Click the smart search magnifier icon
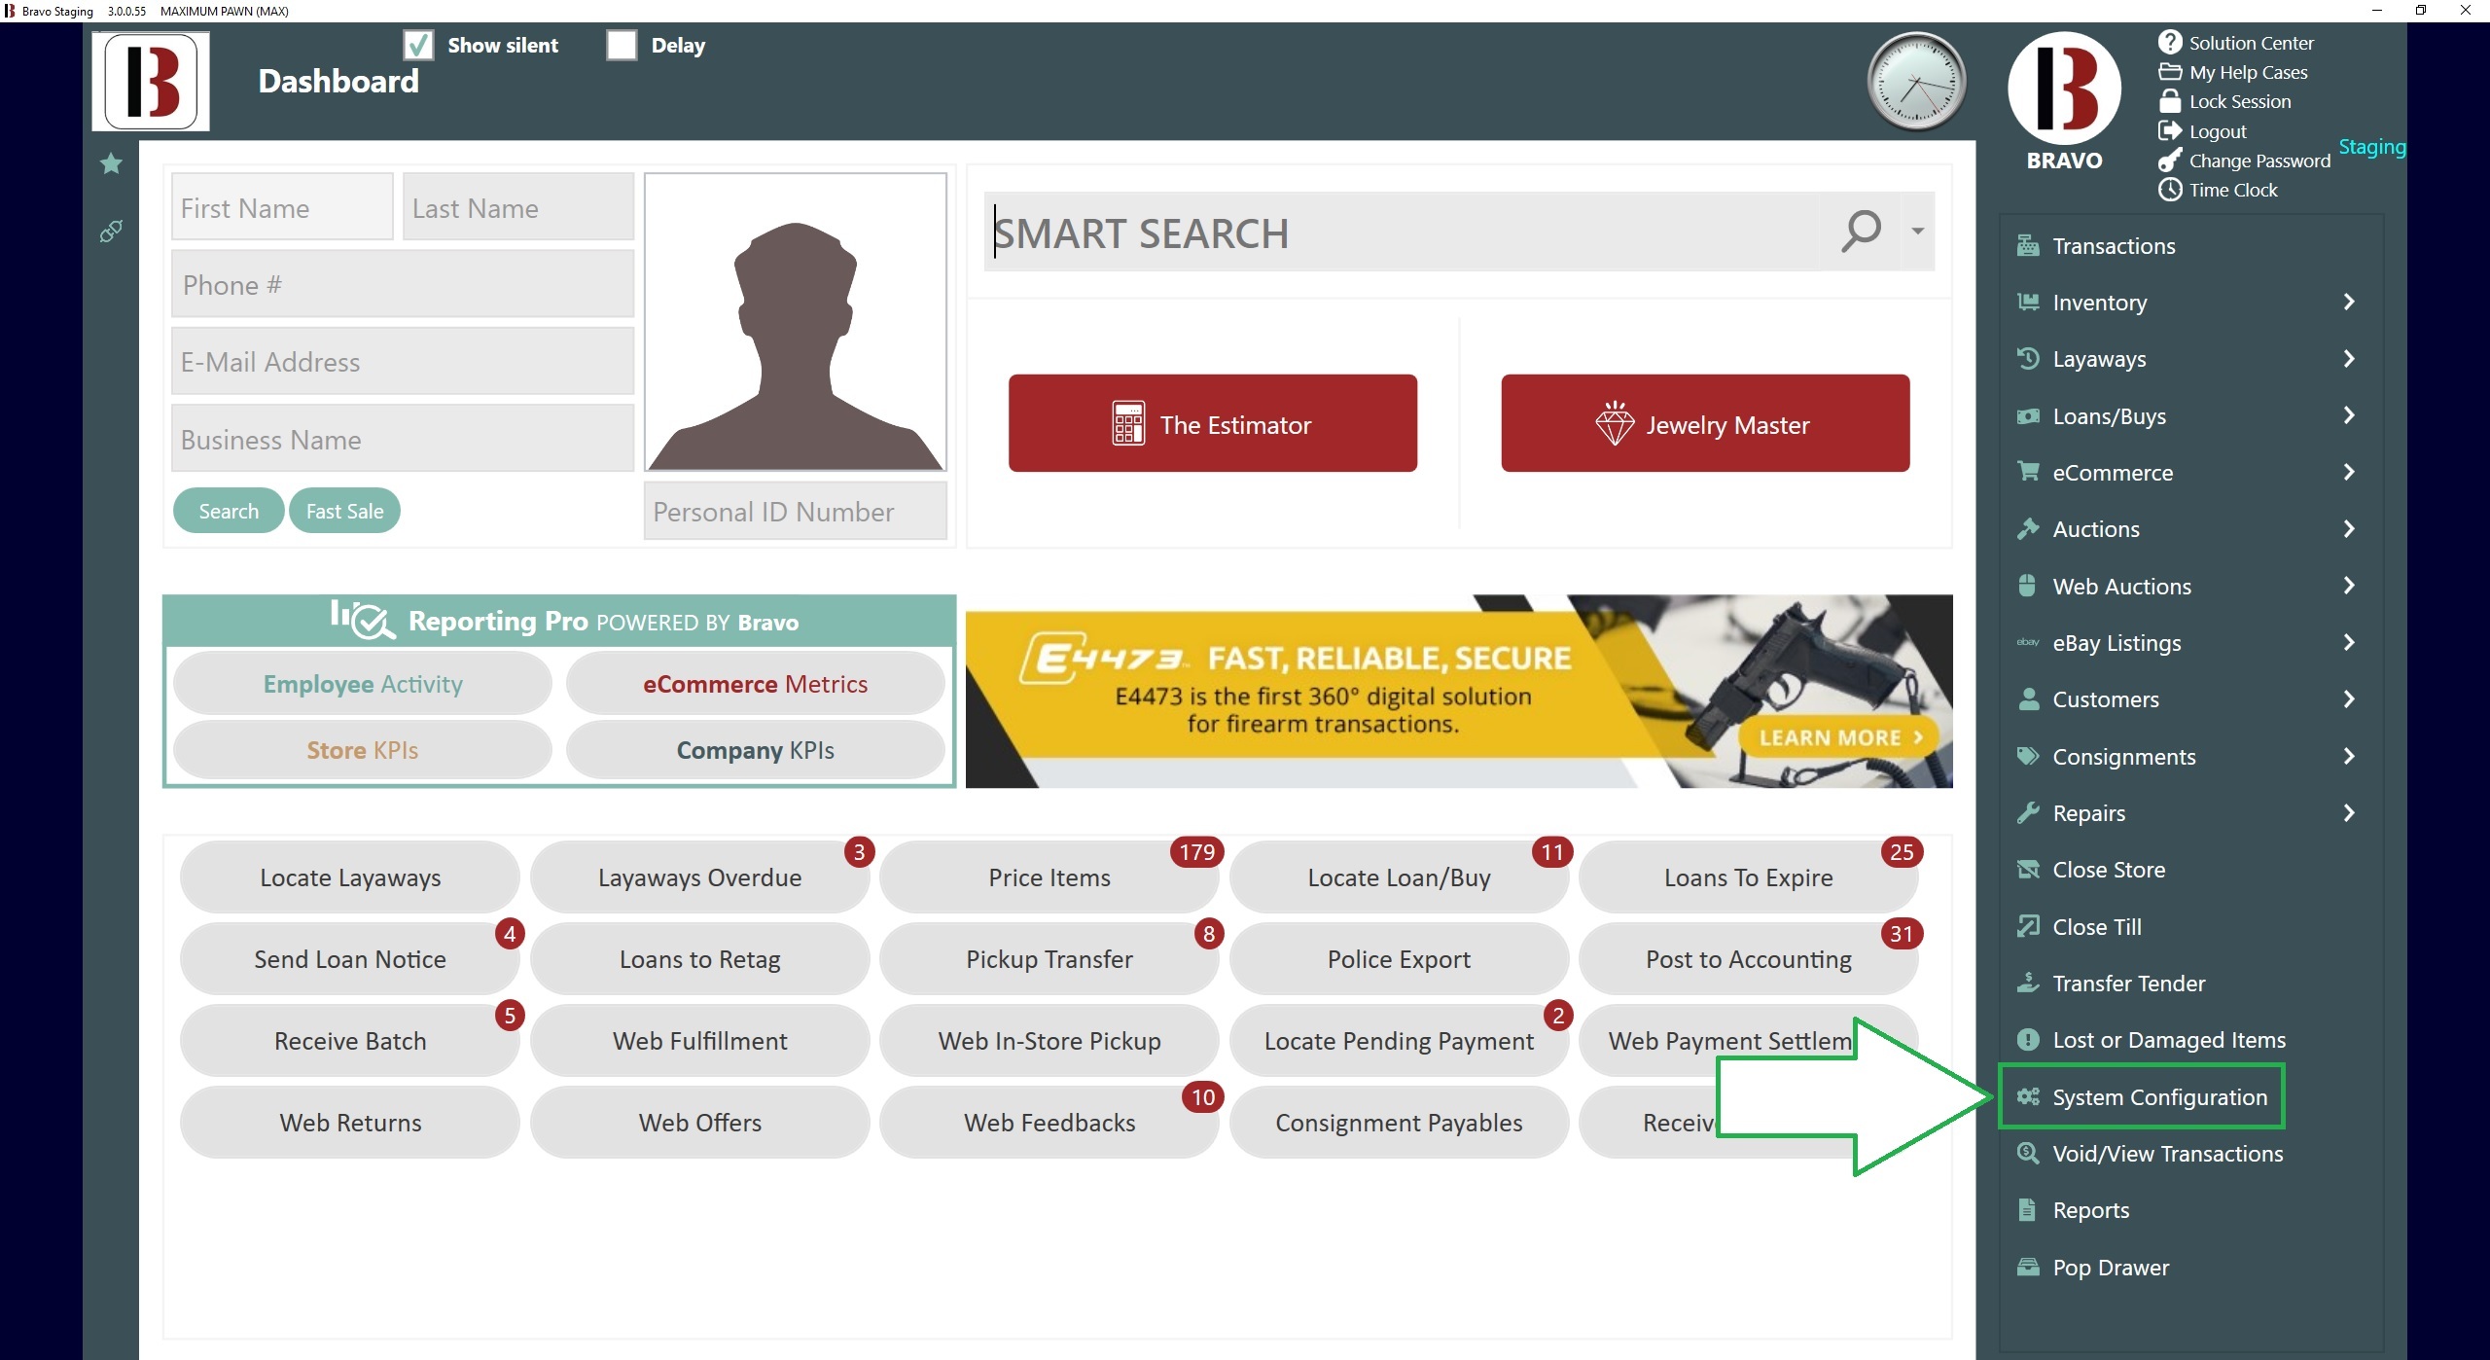The height and width of the screenshot is (1360, 2490). click(1861, 232)
